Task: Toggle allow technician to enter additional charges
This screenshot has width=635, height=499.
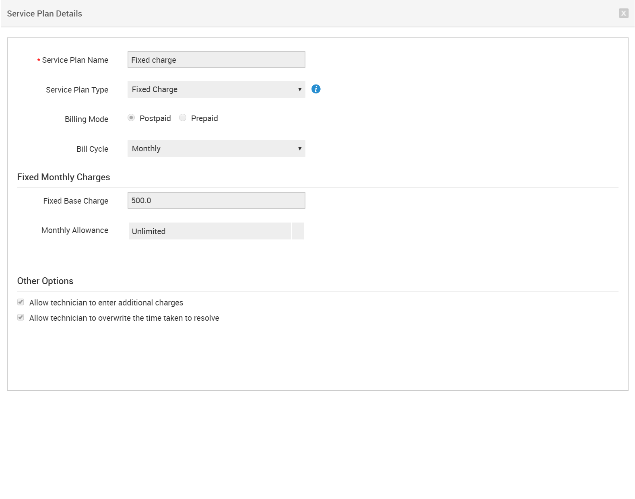Action: pos(21,302)
